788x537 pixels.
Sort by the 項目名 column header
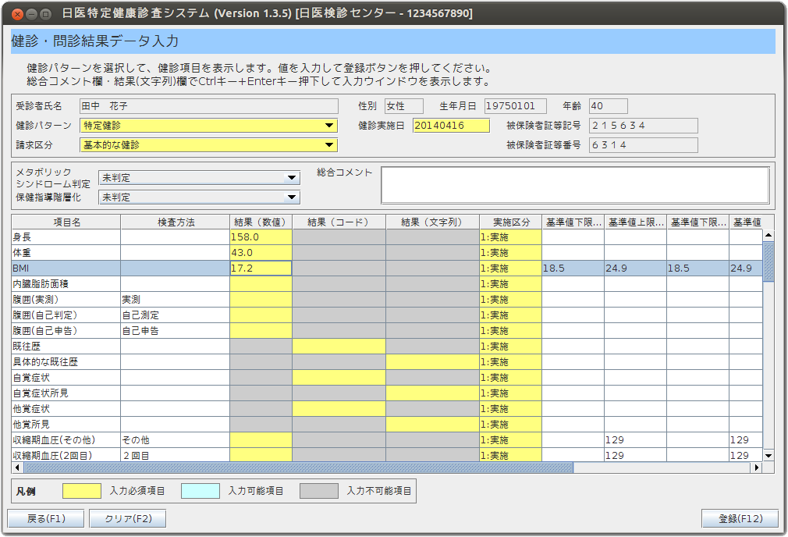coord(66,222)
